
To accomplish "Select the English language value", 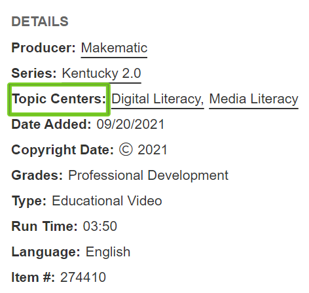I will (x=108, y=252).
